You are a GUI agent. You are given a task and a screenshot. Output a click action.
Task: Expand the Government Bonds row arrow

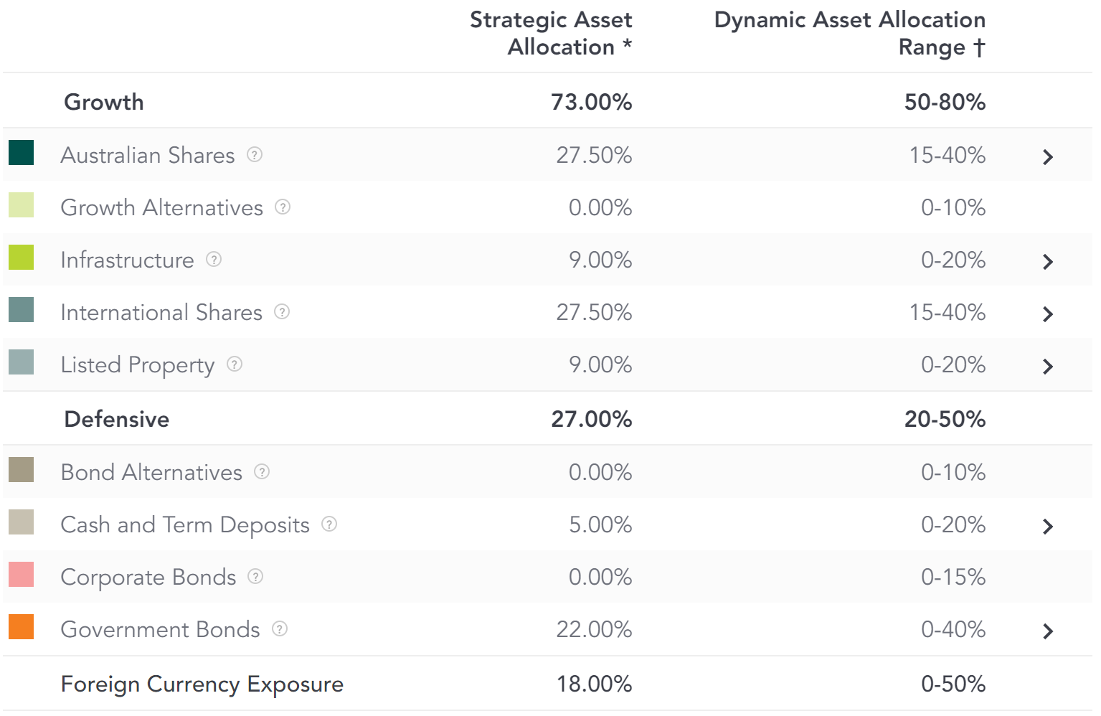pyautogui.click(x=1048, y=631)
